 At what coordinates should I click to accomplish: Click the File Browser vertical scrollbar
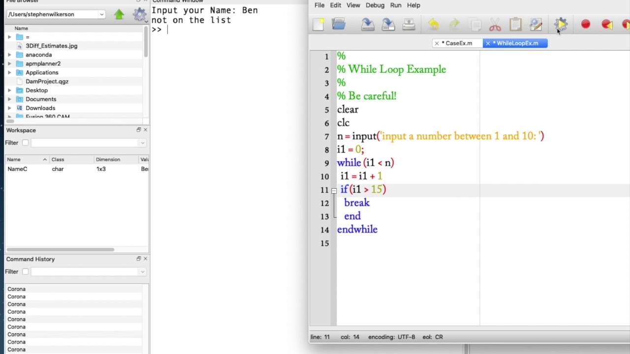[146, 42]
